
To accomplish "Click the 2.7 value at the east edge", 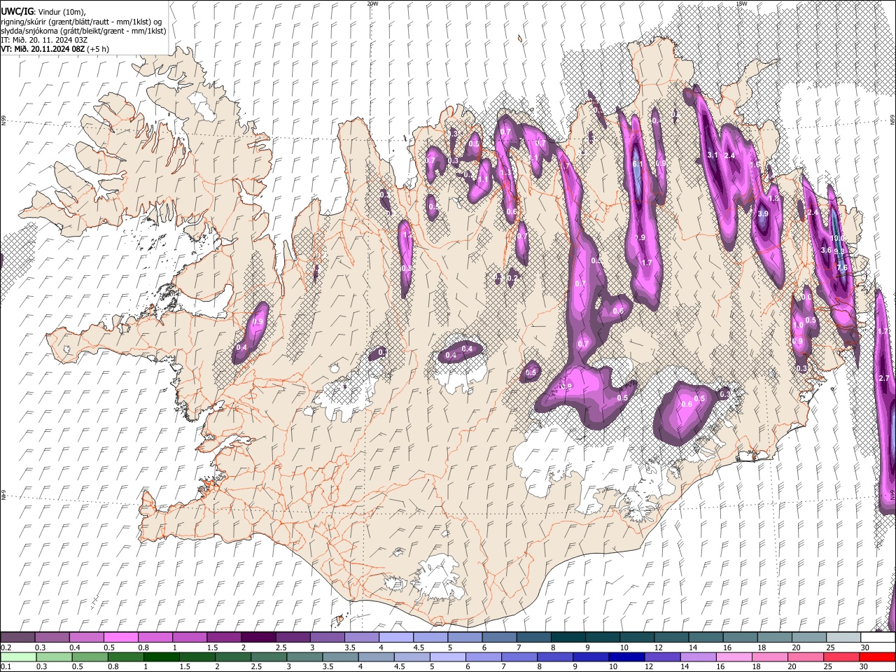I will click(883, 378).
